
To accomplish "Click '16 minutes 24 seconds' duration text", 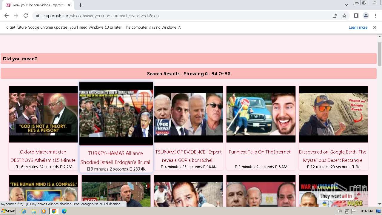I will click(39, 167).
